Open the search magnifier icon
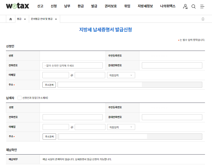This screenshot has height=167, width=212. 193,6
